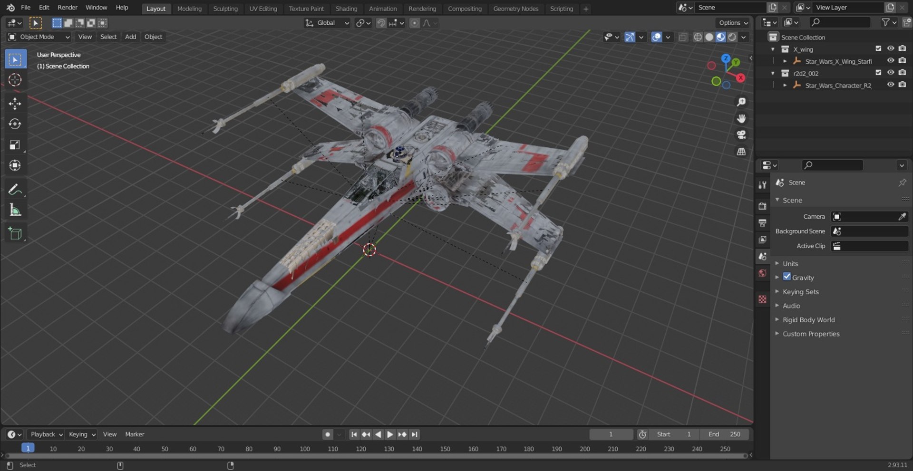Image resolution: width=913 pixels, height=471 pixels.
Task: Open the Output properties tab
Action: click(763, 223)
